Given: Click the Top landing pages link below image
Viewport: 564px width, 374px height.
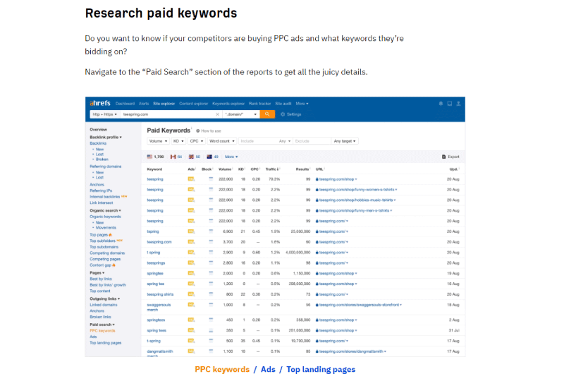Looking at the screenshot, I should tap(321, 369).
